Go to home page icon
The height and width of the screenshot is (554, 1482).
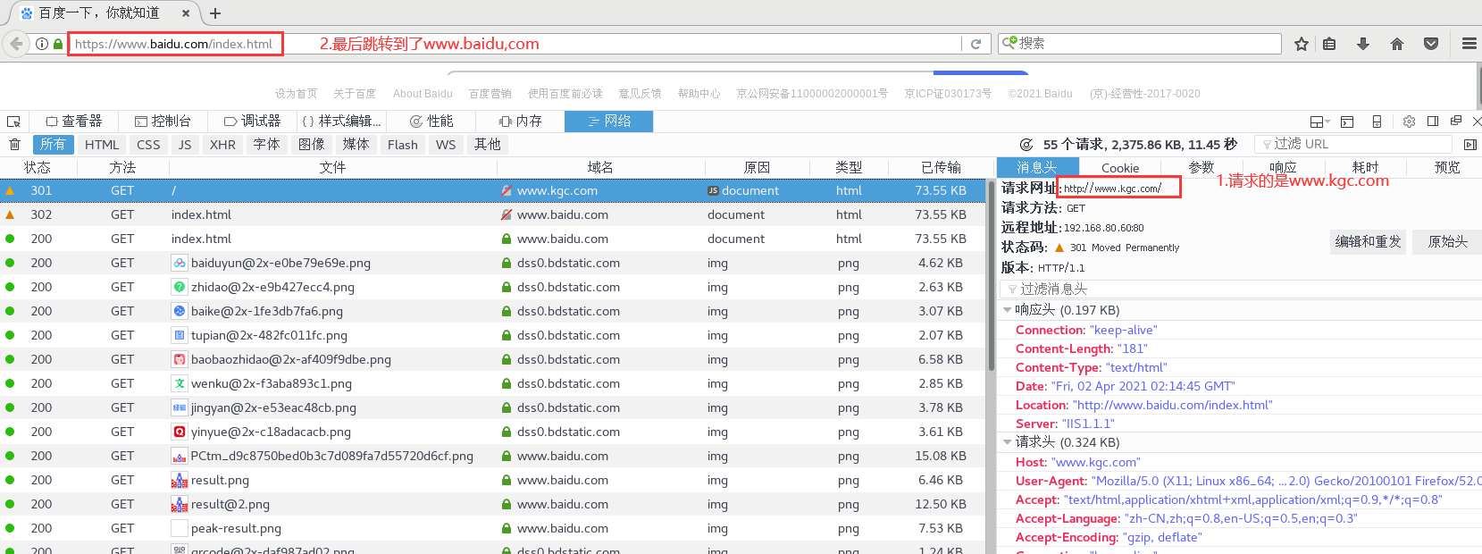pyautogui.click(x=1397, y=44)
